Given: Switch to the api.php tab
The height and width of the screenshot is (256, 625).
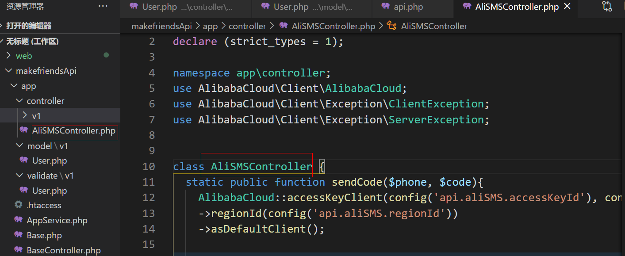Looking at the screenshot, I should pos(408,7).
